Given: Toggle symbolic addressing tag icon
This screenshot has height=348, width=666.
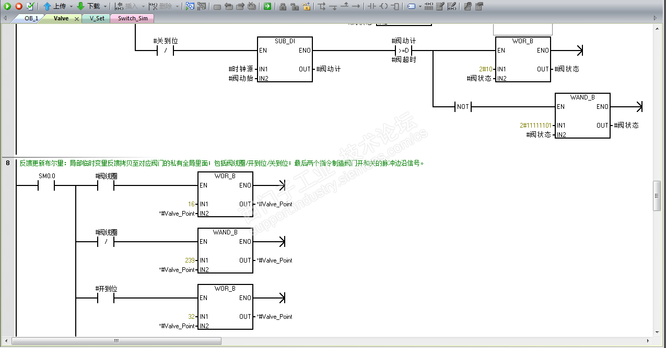Looking at the screenshot, I should (x=412, y=6).
